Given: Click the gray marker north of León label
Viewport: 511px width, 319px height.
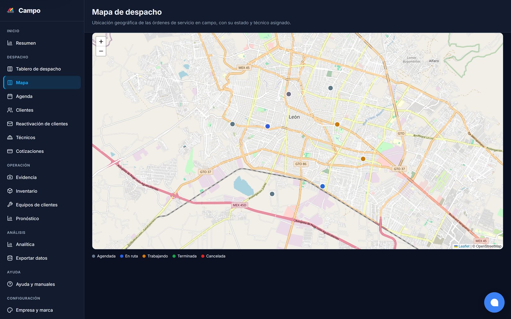Looking at the screenshot, I should click(289, 94).
